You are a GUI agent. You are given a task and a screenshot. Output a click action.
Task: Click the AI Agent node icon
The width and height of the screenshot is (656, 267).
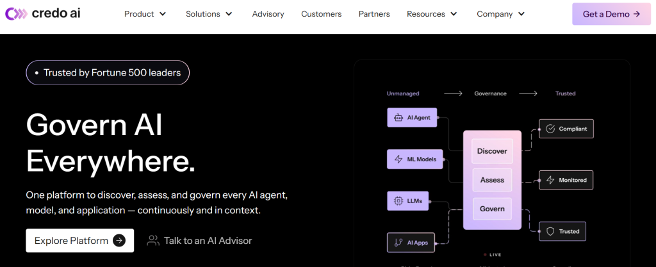398,118
